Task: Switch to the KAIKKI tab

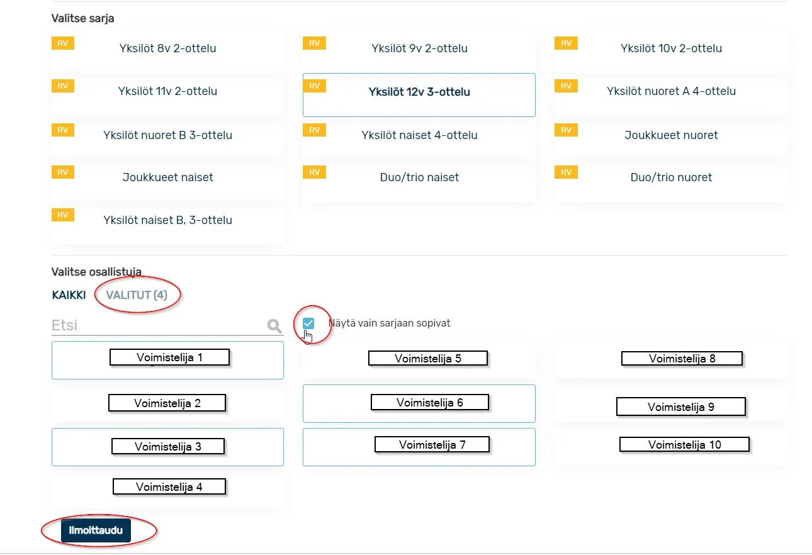Action: pos(69,295)
